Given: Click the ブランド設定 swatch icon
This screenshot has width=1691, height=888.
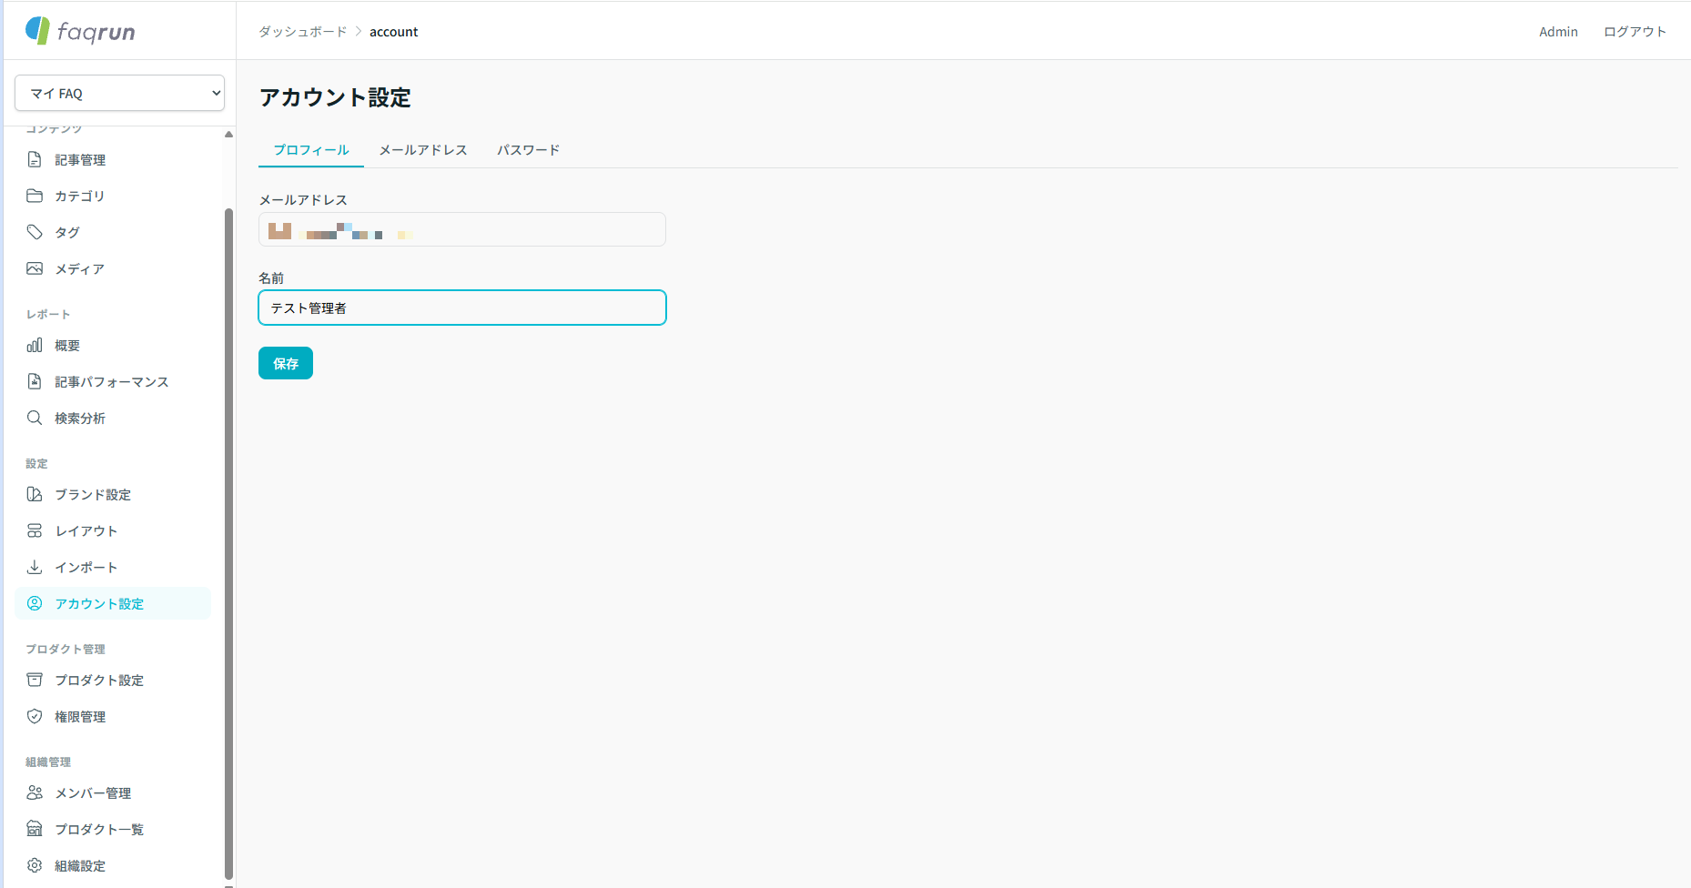Looking at the screenshot, I should point(35,494).
